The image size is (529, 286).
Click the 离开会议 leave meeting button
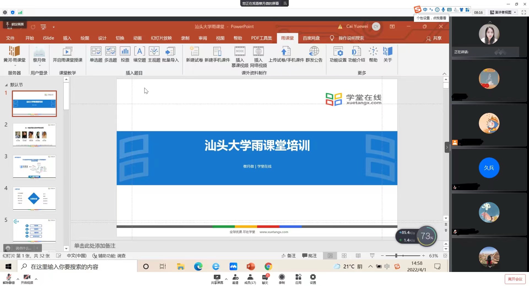[x=515, y=279]
